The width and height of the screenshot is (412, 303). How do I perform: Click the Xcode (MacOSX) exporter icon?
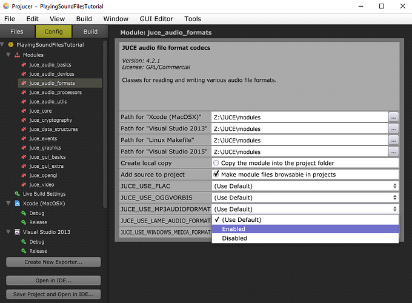pos(18,203)
